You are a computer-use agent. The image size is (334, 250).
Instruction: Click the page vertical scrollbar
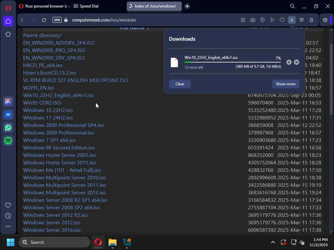331,79
